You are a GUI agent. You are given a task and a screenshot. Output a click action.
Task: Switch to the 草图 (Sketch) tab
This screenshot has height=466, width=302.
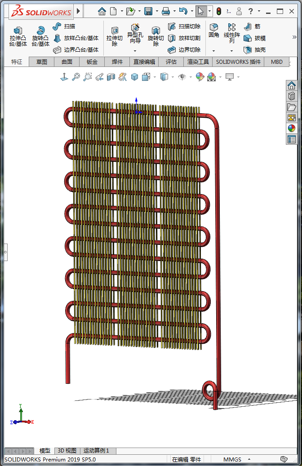(x=42, y=62)
